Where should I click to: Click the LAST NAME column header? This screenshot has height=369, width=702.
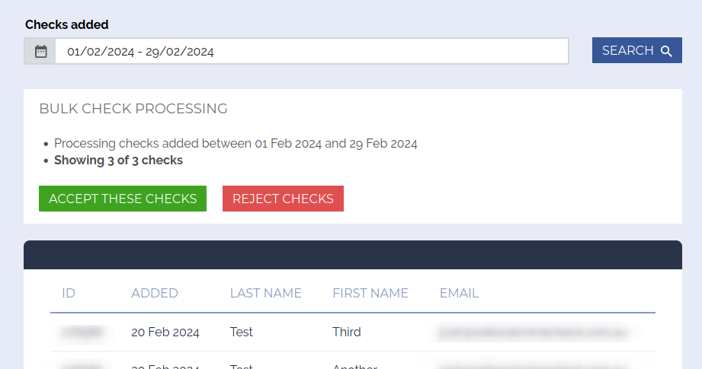click(x=266, y=293)
